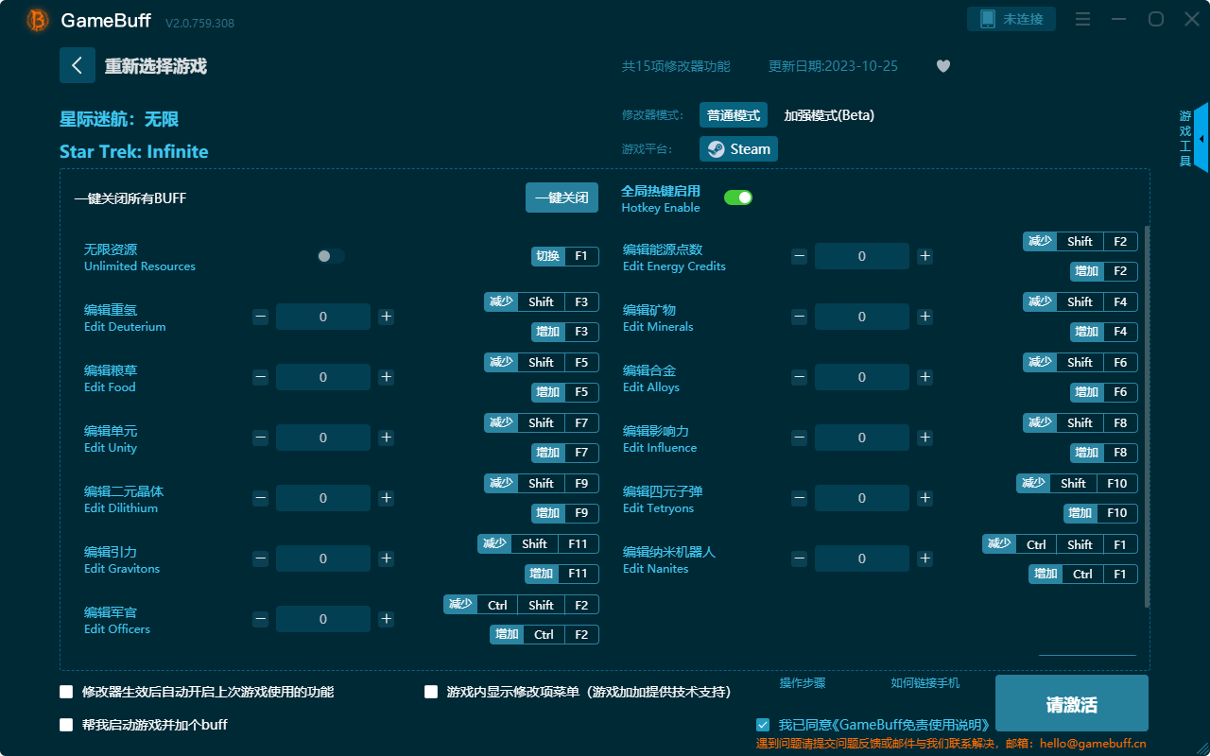Decrease Food with the minus icon
Screen dimensions: 1210x756
coord(260,377)
